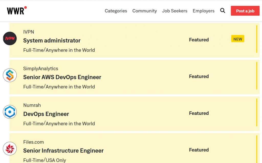This screenshot has width=262, height=163.
Task: Click the IVPN company name
Action: tap(29, 32)
